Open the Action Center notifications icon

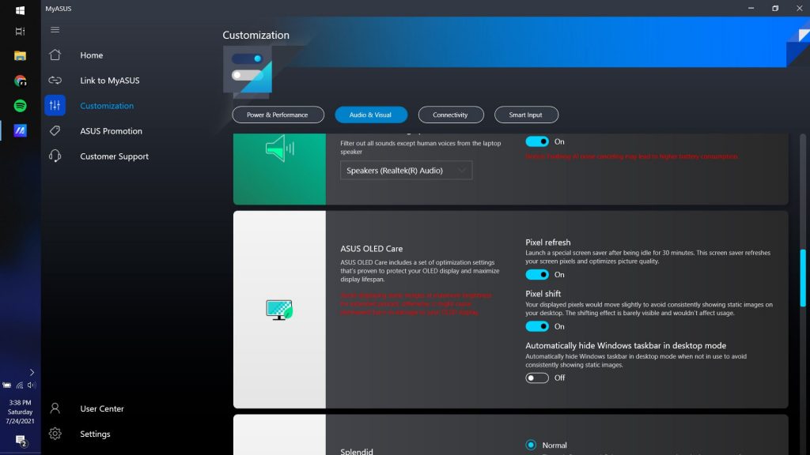point(21,441)
